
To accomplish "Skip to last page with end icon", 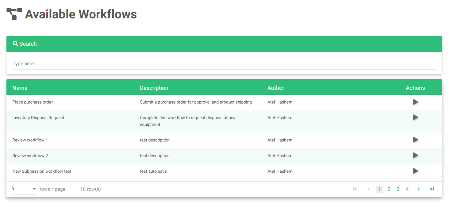I will coord(432,189).
